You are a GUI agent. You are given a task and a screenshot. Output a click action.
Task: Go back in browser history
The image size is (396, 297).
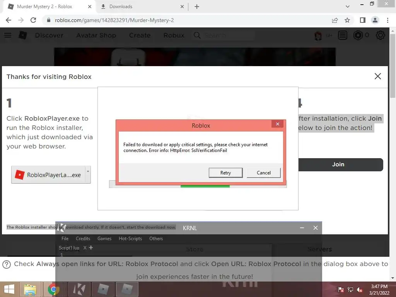9,20
